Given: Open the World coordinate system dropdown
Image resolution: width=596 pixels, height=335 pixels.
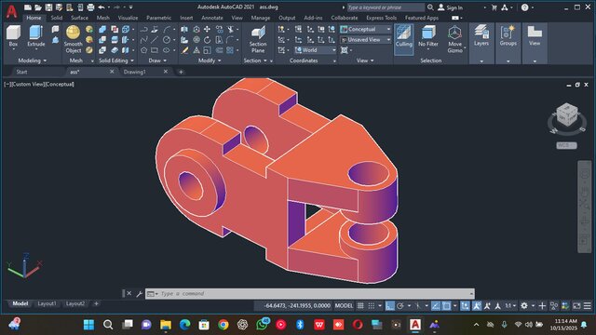Looking at the screenshot, I should pyautogui.click(x=315, y=49).
